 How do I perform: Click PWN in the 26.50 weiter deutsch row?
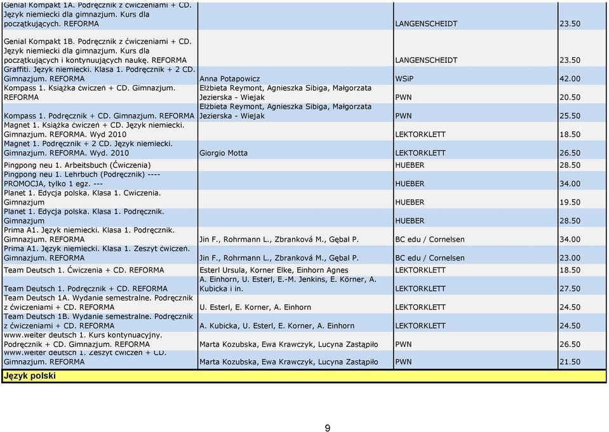pos(403,346)
